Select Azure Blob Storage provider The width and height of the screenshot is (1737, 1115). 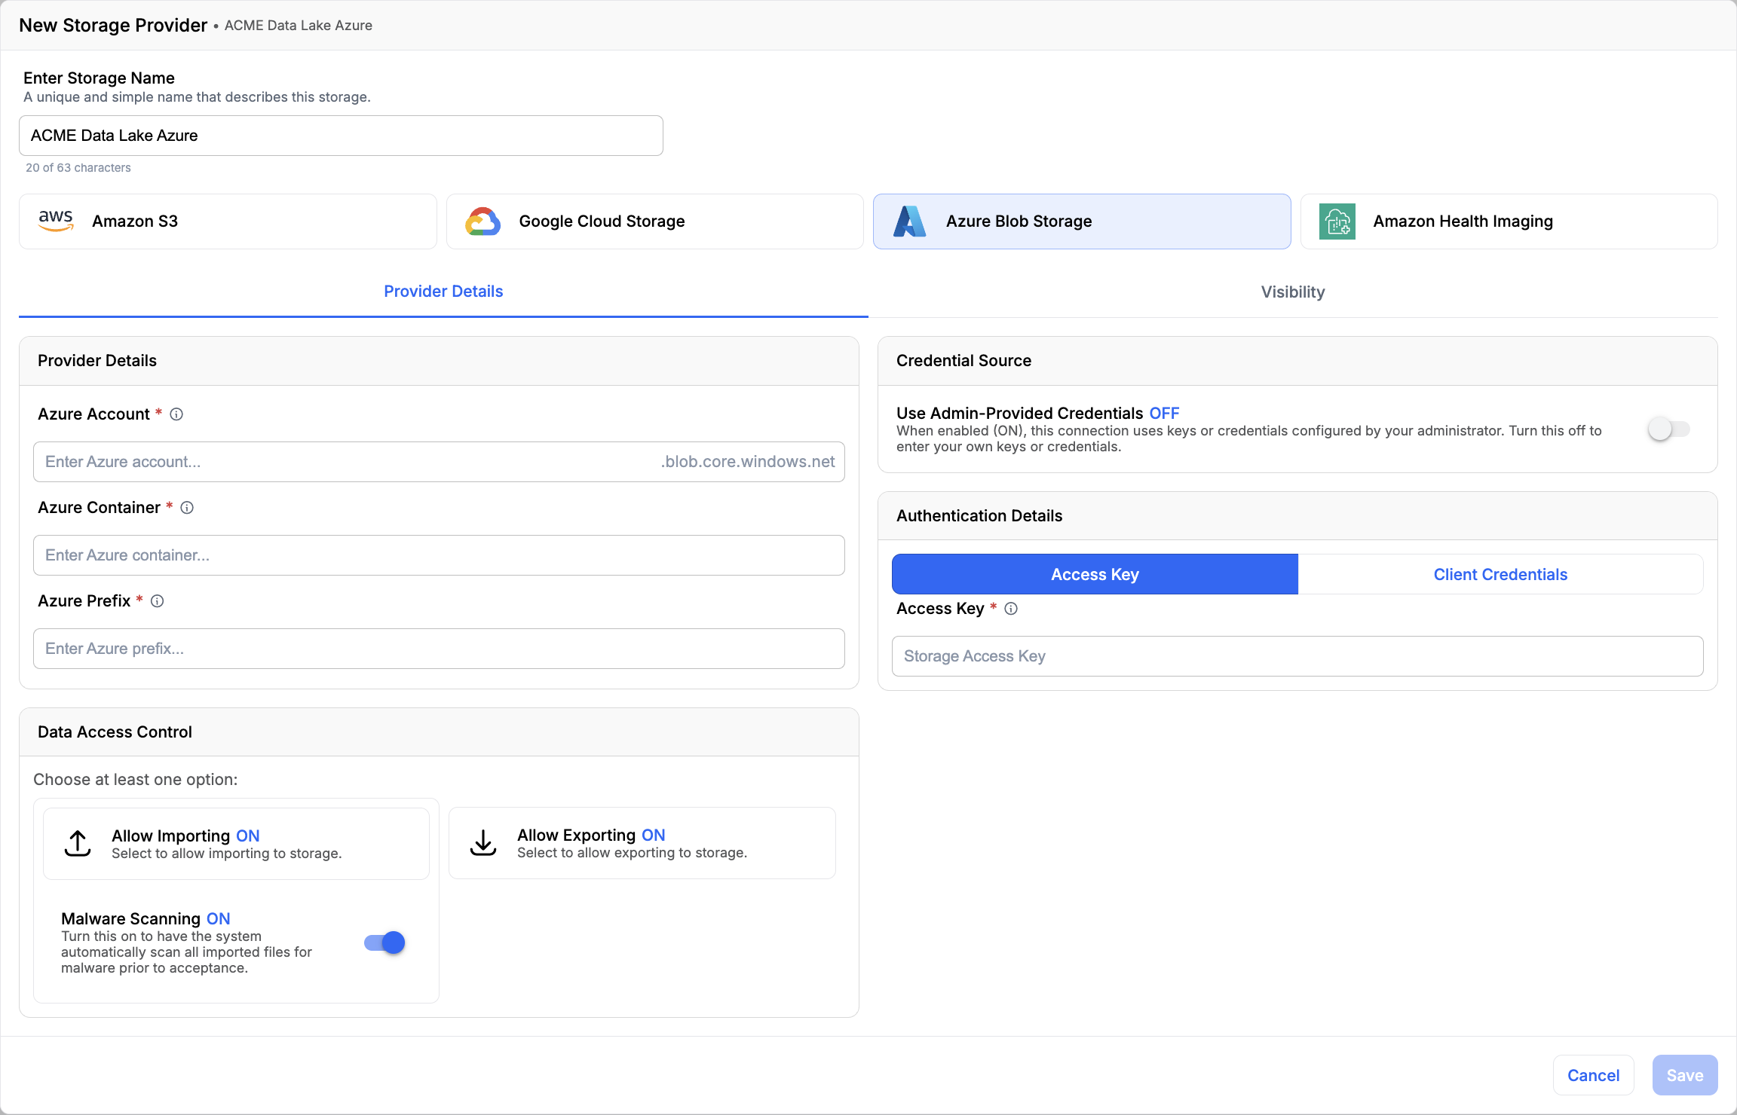[1082, 221]
